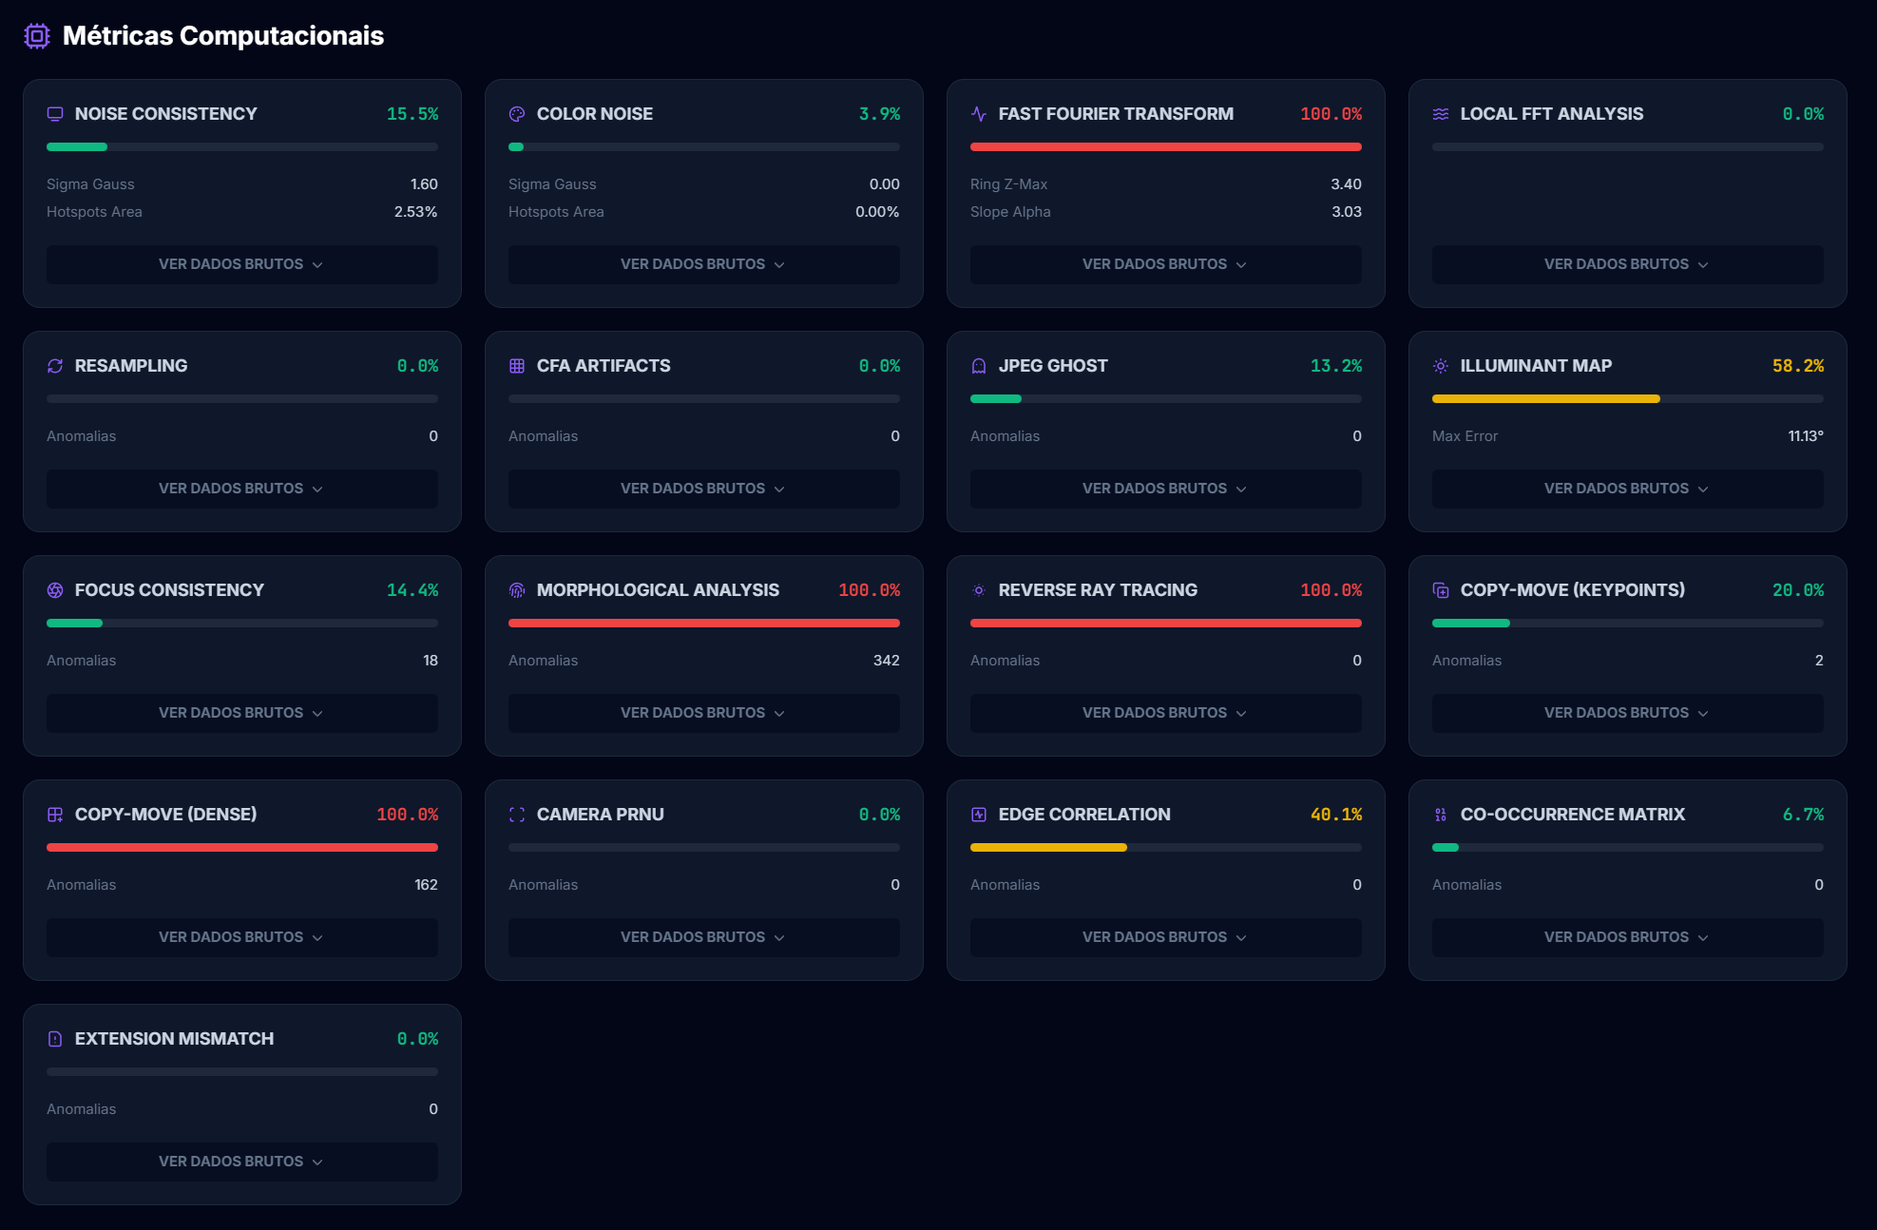Click the JPEG Ghost icon

coord(979,366)
